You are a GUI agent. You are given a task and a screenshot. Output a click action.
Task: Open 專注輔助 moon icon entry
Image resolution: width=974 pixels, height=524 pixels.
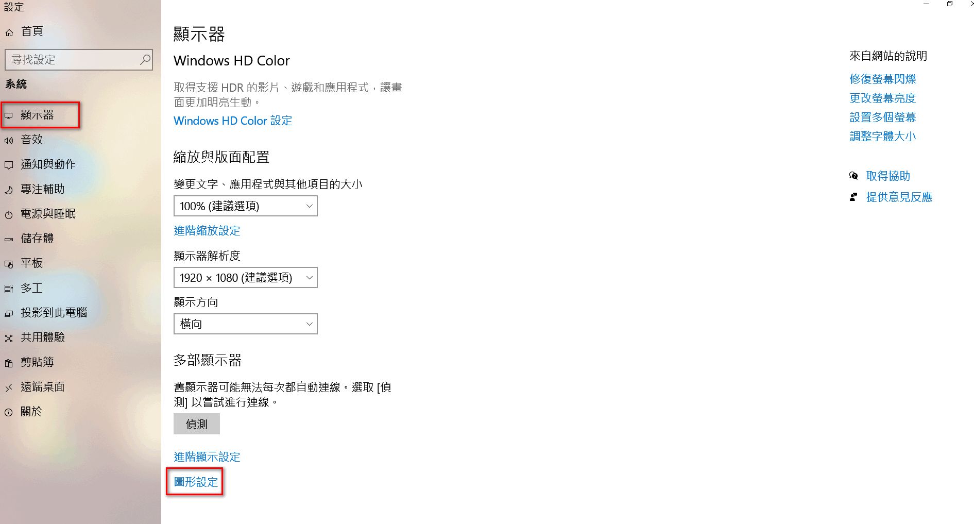point(9,190)
